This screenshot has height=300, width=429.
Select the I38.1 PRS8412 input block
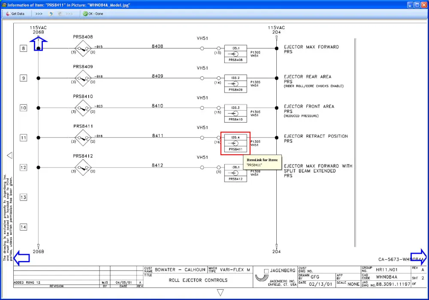(x=236, y=173)
